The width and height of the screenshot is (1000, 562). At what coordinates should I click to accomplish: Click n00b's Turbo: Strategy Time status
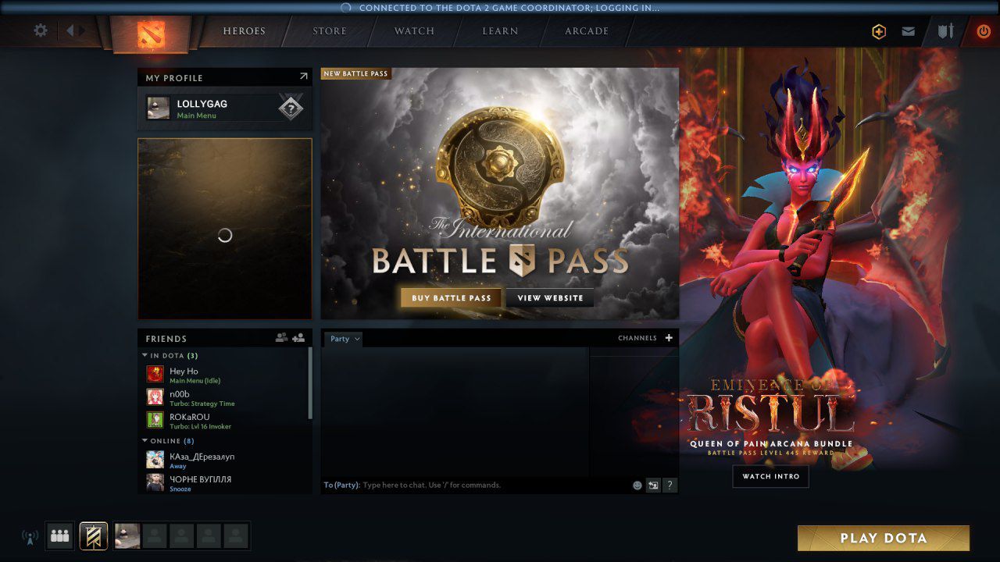tap(202, 404)
